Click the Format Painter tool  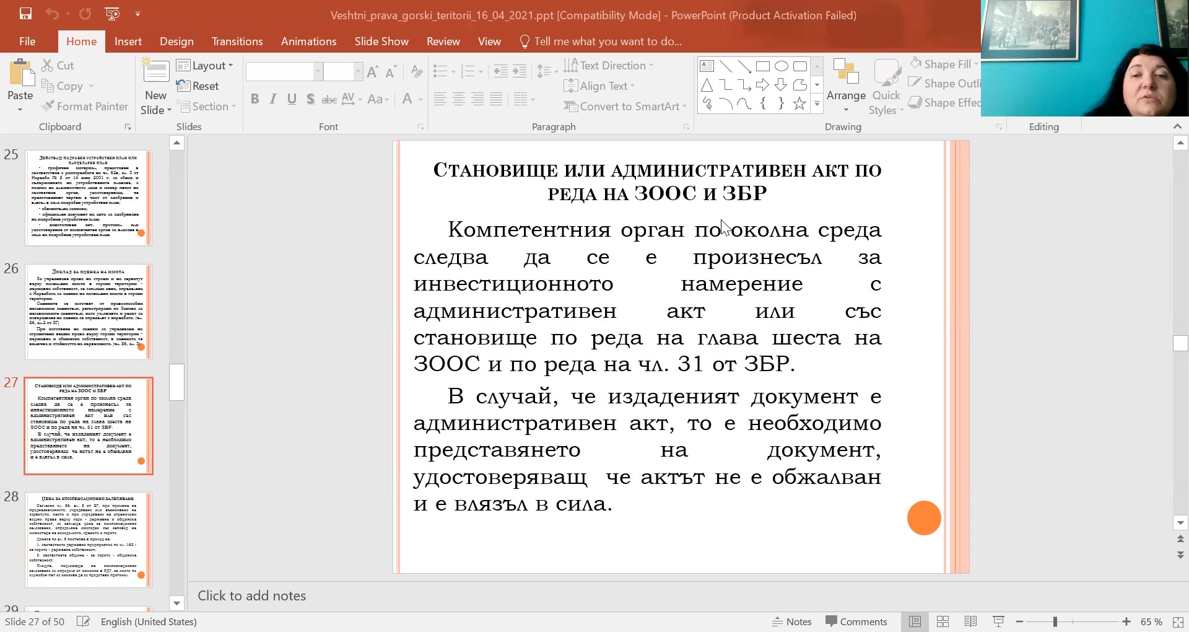pyautogui.click(x=85, y=107)
